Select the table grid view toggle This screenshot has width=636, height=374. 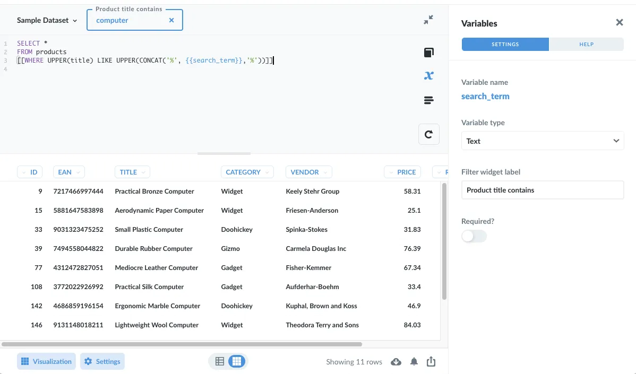[237, 361]
